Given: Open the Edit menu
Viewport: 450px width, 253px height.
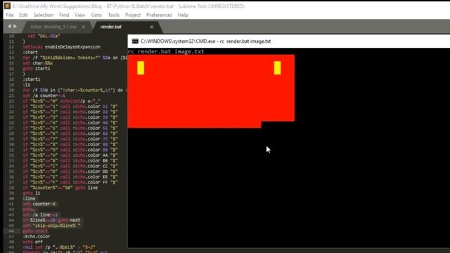Looking at the screenshot, I should click(x=23, y=15).
